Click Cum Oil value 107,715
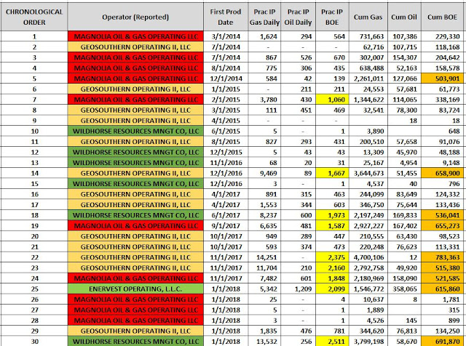Screen dimensions: 466x346 click(x=404, y=47)
